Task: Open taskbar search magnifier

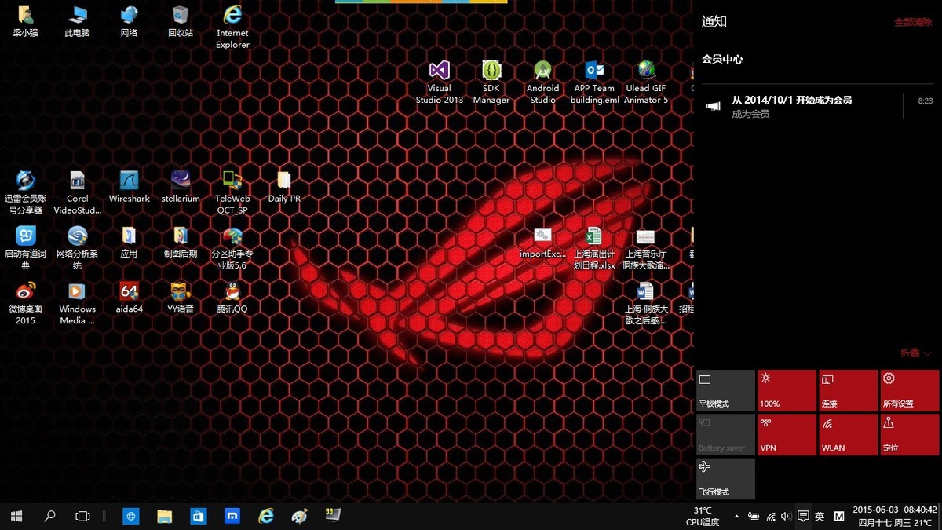Action: coord(49,516)
